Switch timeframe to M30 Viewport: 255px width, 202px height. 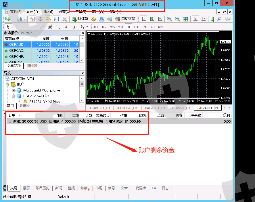120,27
